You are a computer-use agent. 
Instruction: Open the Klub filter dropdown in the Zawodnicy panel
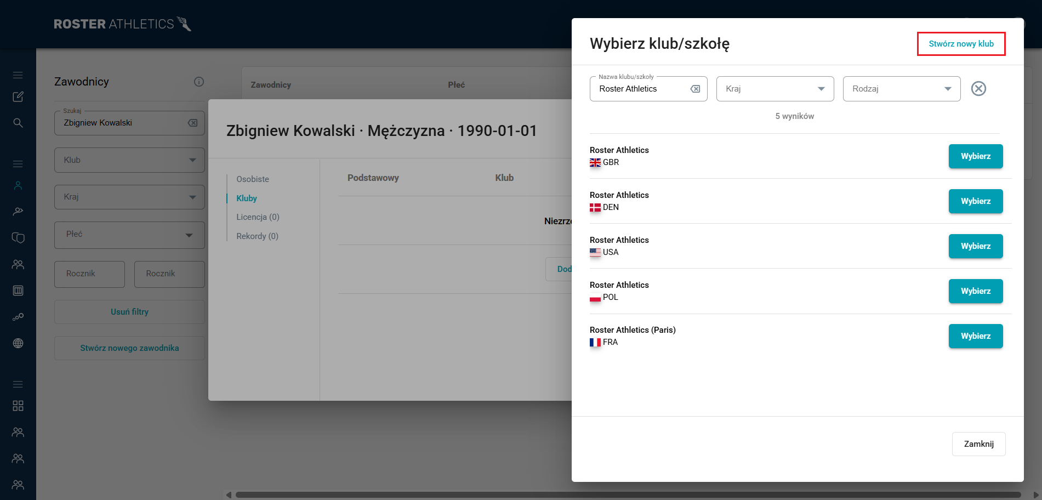coord(129,160)
